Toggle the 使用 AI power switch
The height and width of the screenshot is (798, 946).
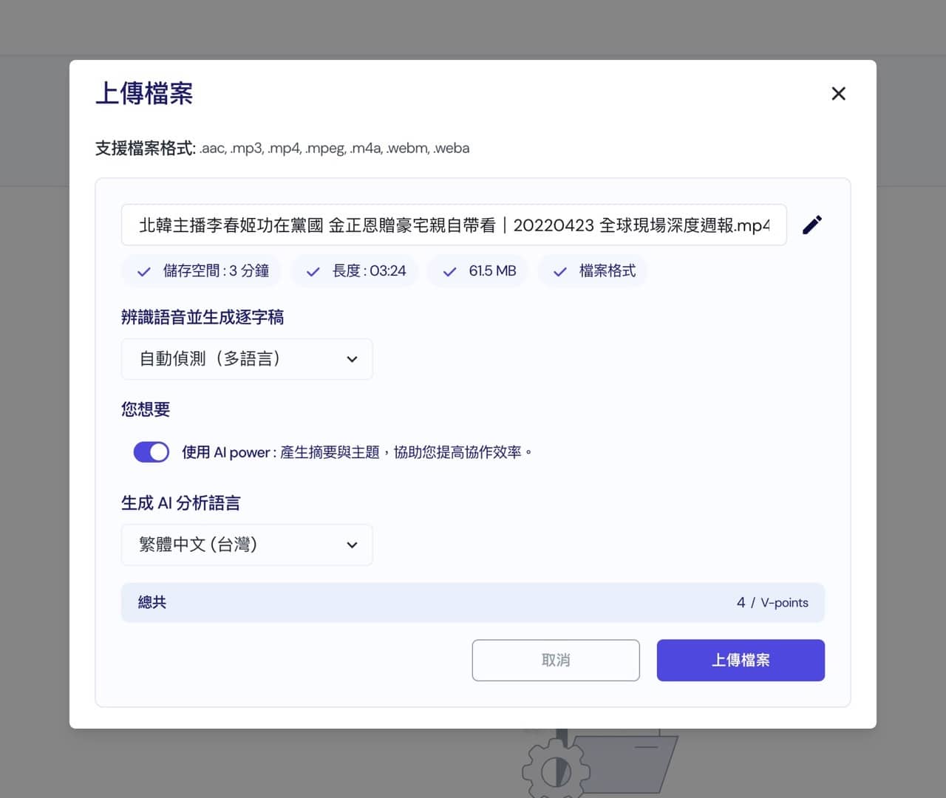[x=152, y=452]
